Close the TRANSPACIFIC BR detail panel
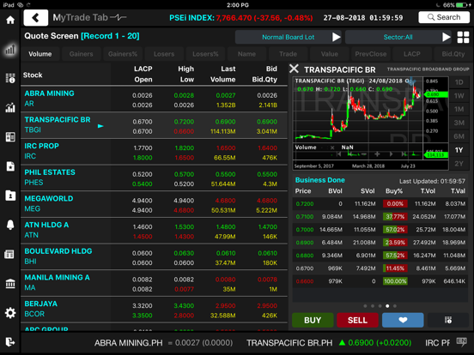 tap(294, 69)
